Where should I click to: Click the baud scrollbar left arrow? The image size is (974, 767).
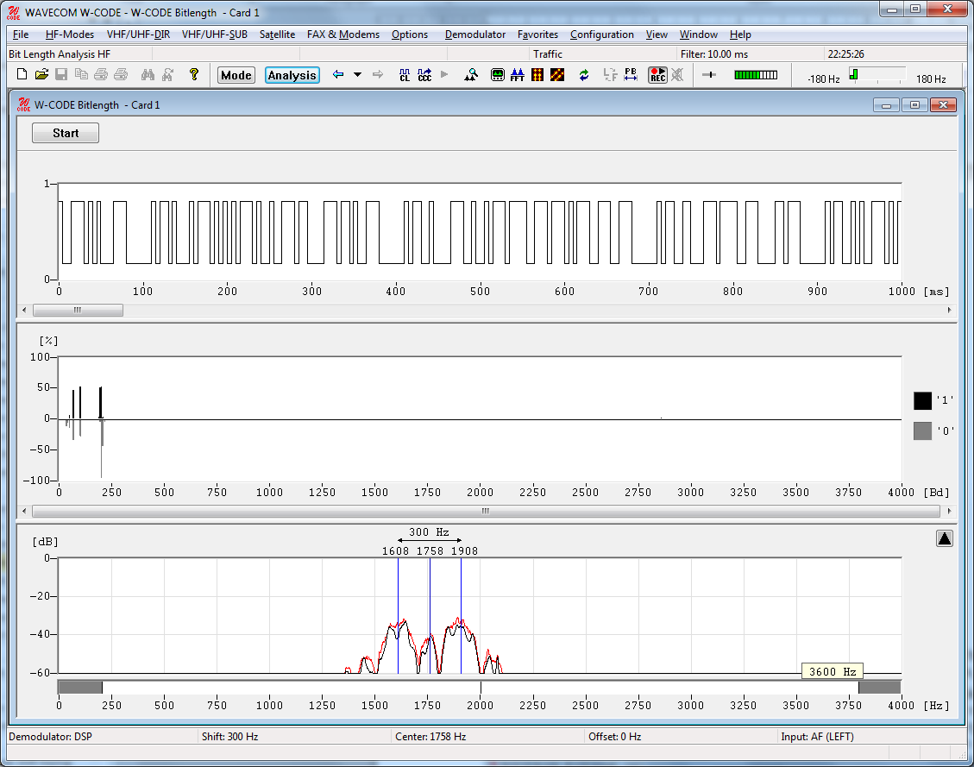[24, 511]
